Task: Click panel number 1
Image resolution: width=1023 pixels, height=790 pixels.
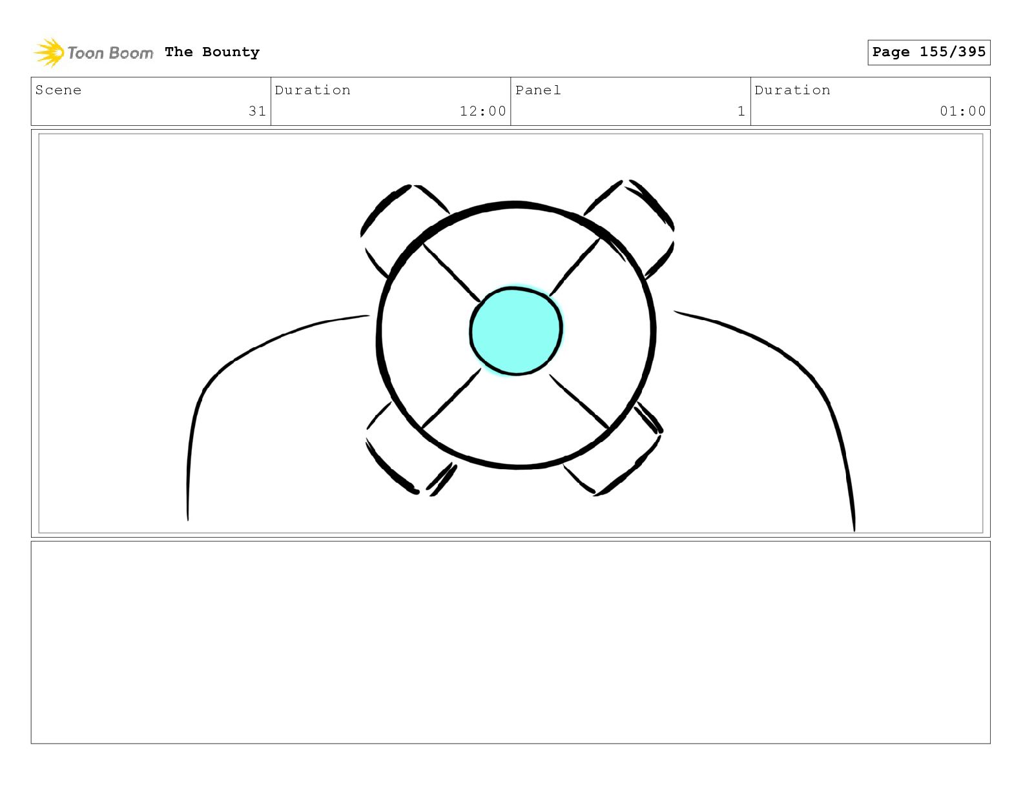Action: pyautogui.click(x=741, y=111)
